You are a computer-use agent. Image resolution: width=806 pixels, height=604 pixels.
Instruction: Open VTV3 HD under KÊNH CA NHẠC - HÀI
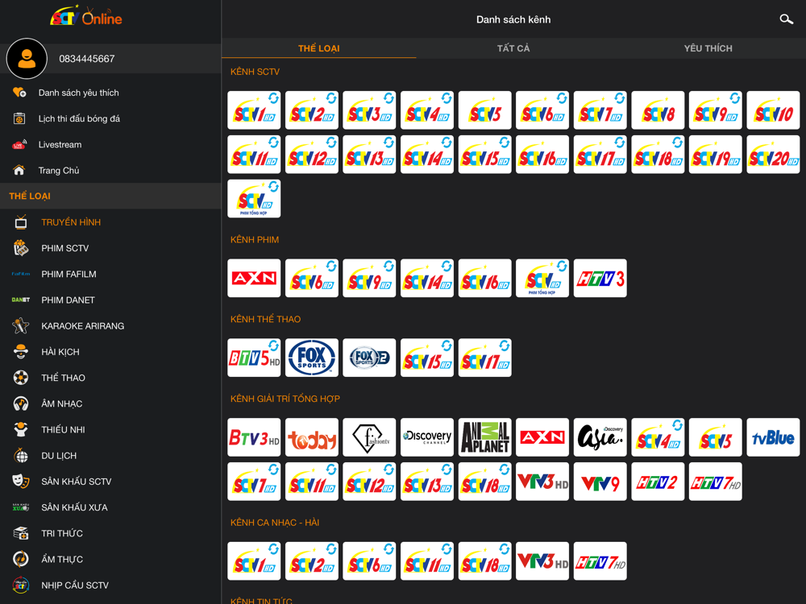tap(542, 561)
